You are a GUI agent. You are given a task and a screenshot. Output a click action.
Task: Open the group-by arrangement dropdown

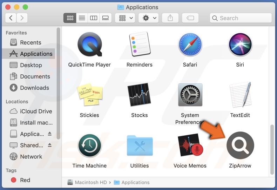coord(125,18)
